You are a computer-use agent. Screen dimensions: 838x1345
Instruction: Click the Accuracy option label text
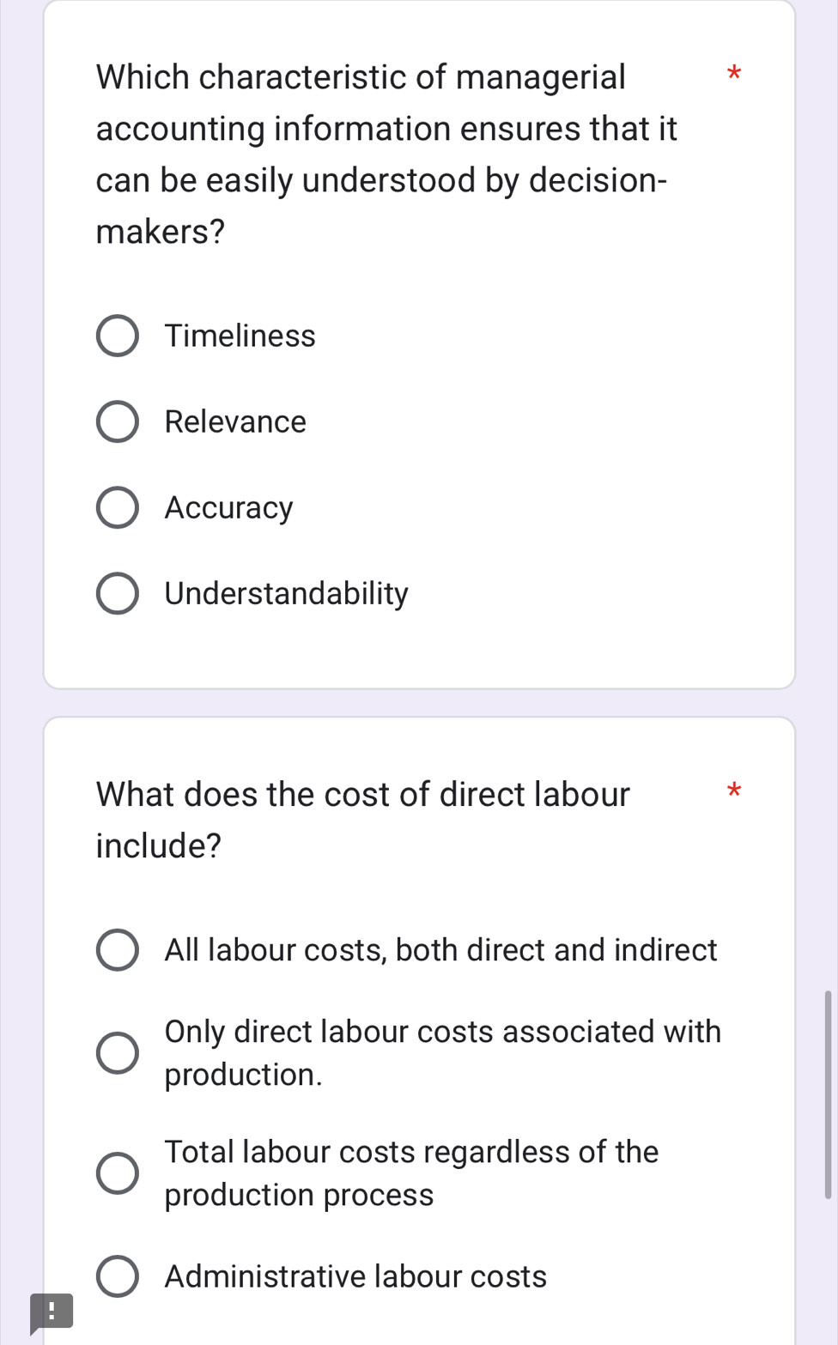(x=228, y=507)
